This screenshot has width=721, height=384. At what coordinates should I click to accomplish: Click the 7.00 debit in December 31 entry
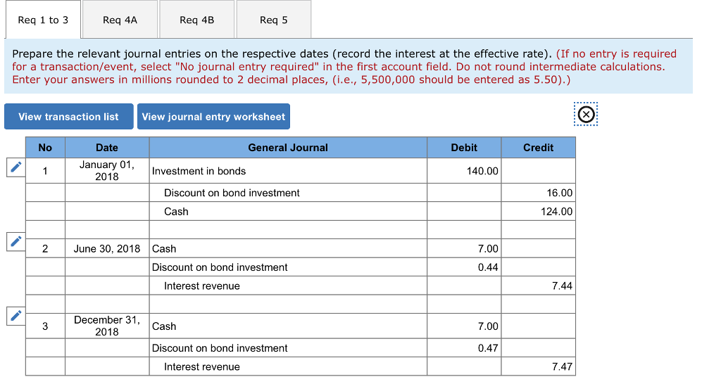click(464, 326)
